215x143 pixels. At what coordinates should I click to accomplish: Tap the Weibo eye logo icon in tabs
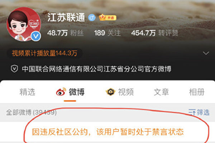[x=61, y=92]
